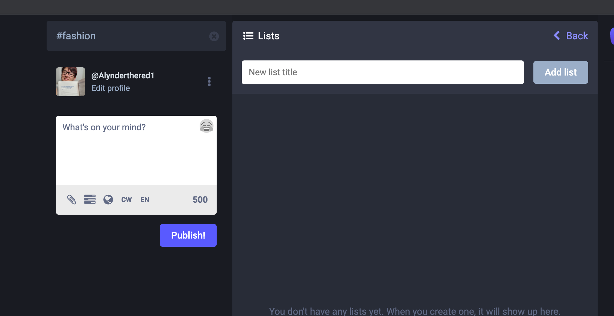Click the "What's on your mind?" box
Screen dimensions: 614x316
click(129, 151)
